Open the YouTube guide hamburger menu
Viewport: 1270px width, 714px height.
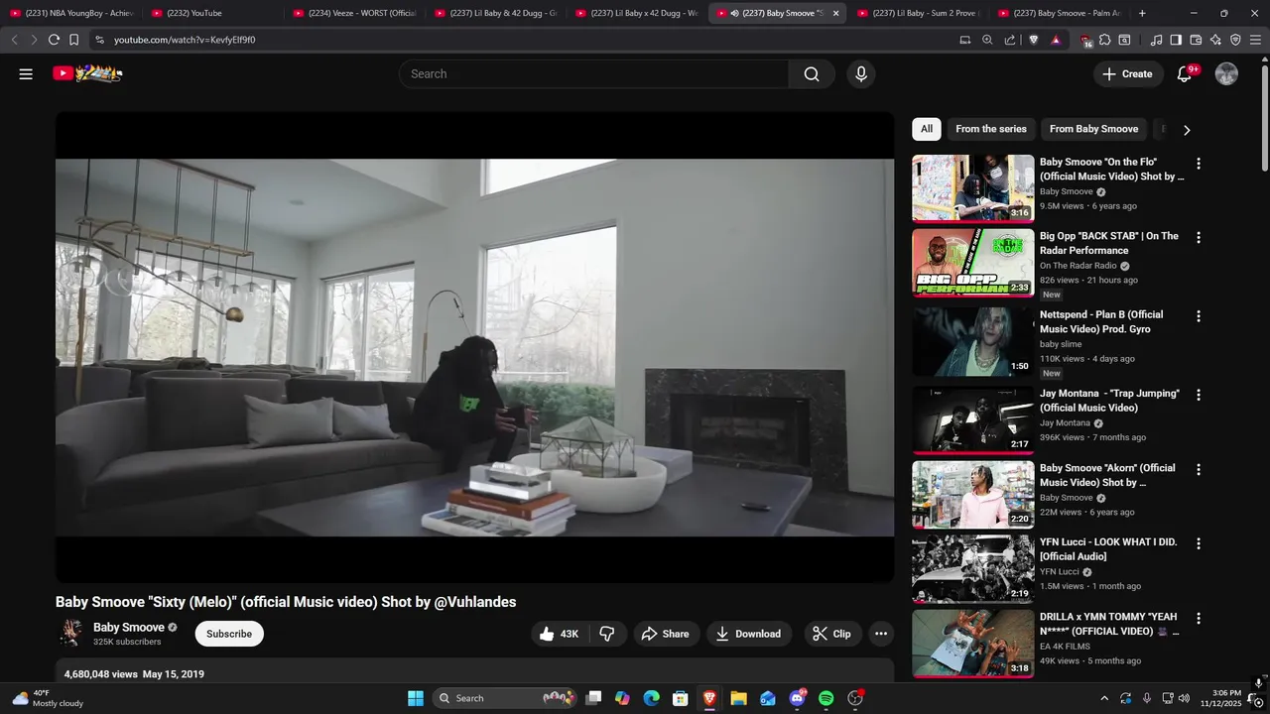click(x=26, y=74)
